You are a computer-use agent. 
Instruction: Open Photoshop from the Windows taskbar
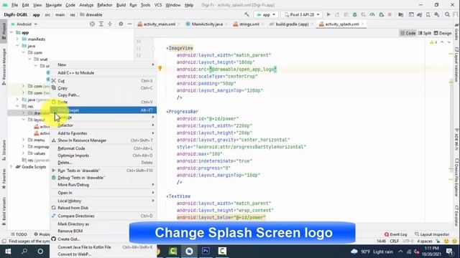click(206, 252)
